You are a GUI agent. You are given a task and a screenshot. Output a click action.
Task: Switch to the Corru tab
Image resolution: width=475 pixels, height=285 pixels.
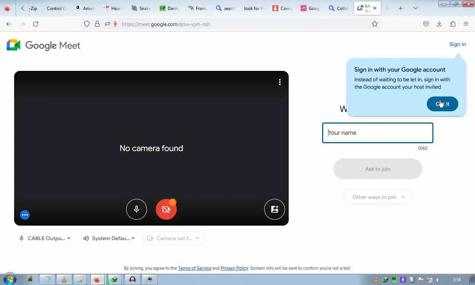tap(282, 8)
